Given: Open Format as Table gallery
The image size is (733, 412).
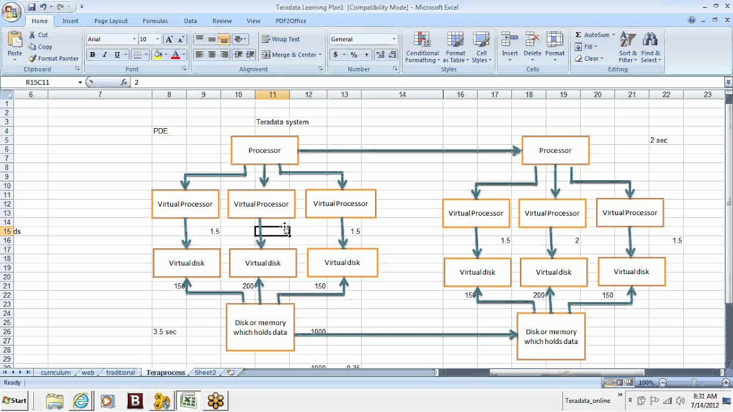Looking at the screenshot, I should (456, 47).
